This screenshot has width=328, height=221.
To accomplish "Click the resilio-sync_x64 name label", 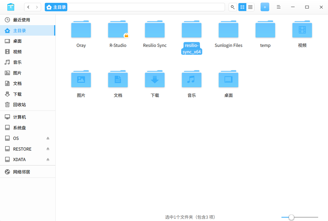I will pos(192,49).
